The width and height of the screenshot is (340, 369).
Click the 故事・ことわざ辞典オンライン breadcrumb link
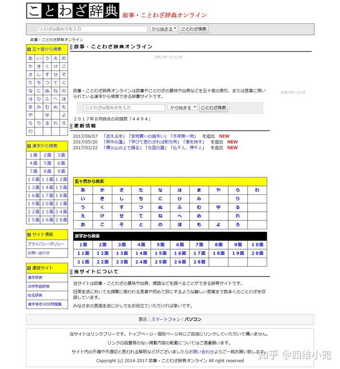(57, 40)
